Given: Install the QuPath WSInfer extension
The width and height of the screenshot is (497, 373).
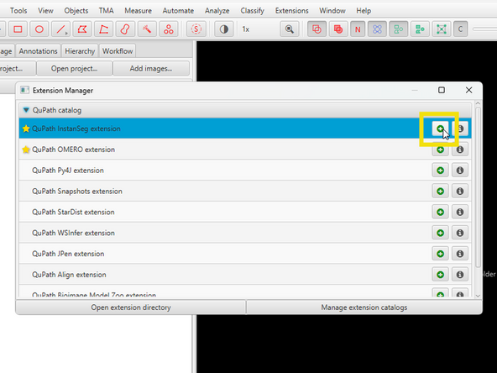Looking at the screenshot, I should (440, 234).
